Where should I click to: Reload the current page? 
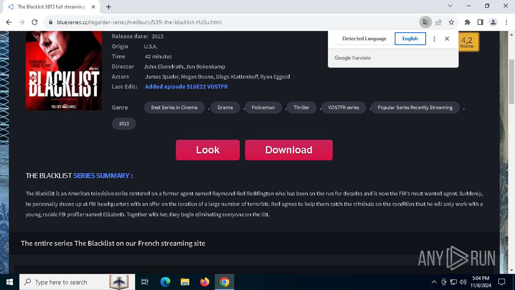pos(35,22)
